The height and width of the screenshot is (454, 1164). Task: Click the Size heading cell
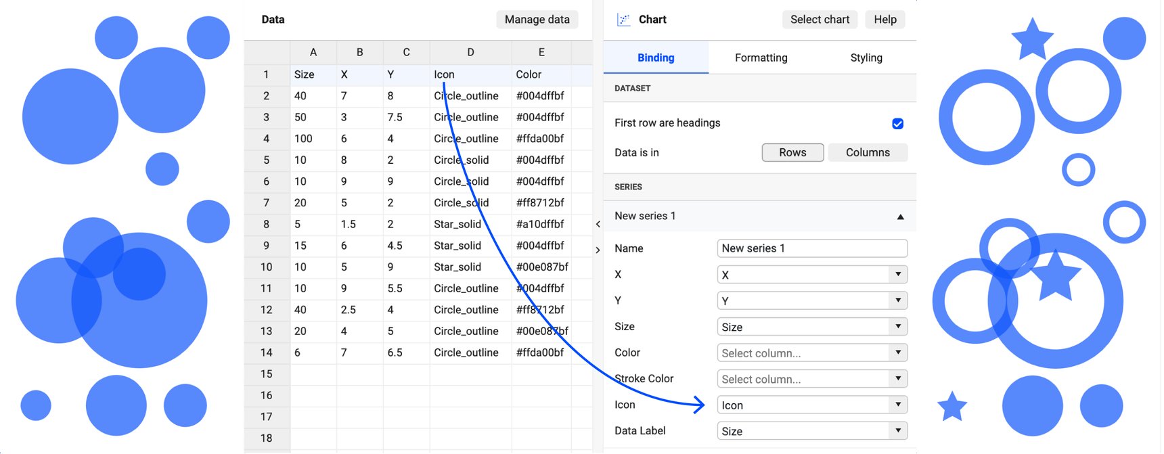pyautogui.click(x=313, y=74)
